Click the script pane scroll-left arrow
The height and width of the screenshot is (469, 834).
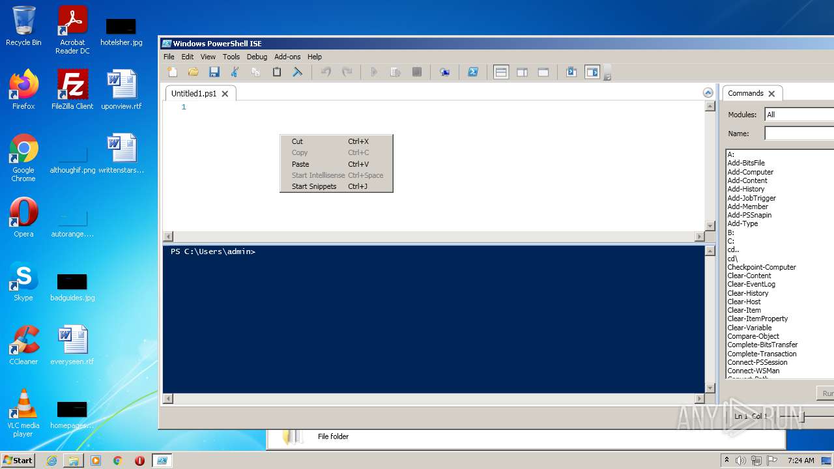point(168,236)
